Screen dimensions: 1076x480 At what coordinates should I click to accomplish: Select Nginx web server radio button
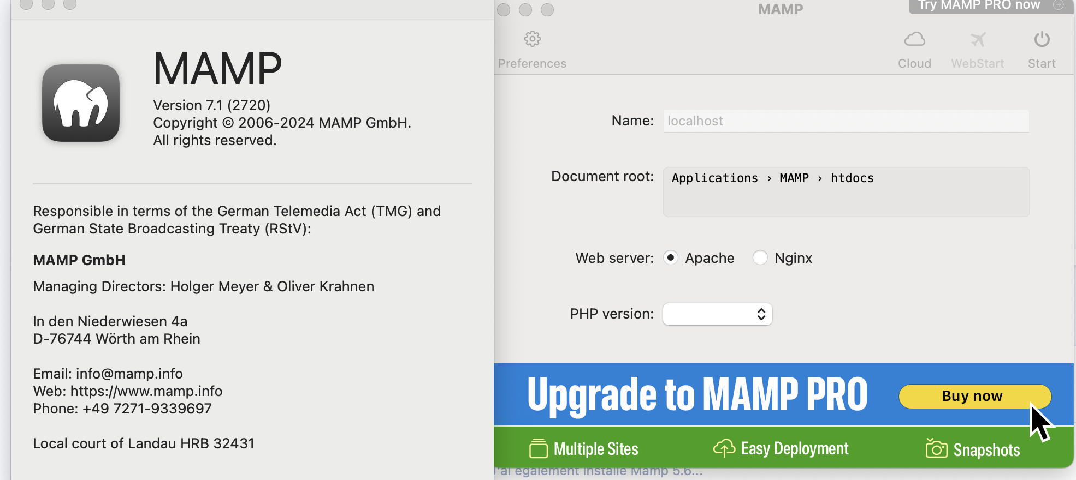tap(760, 257)
